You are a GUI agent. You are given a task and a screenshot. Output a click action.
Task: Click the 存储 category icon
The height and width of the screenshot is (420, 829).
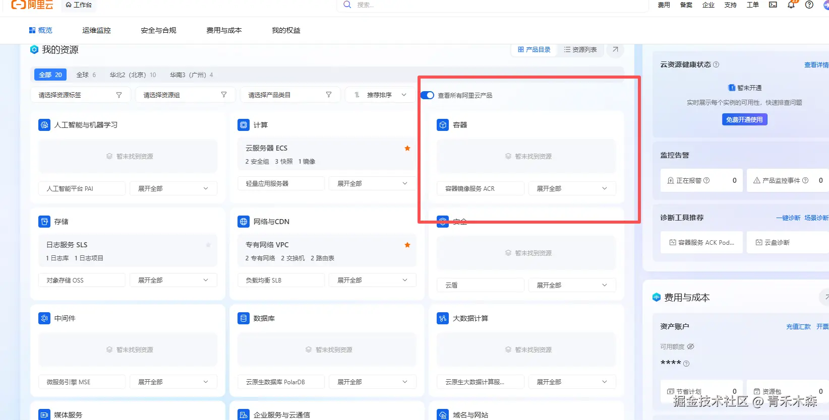(x=44, y=222)
